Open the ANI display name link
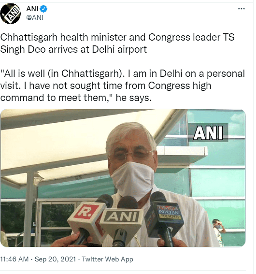 coord(32,9)
